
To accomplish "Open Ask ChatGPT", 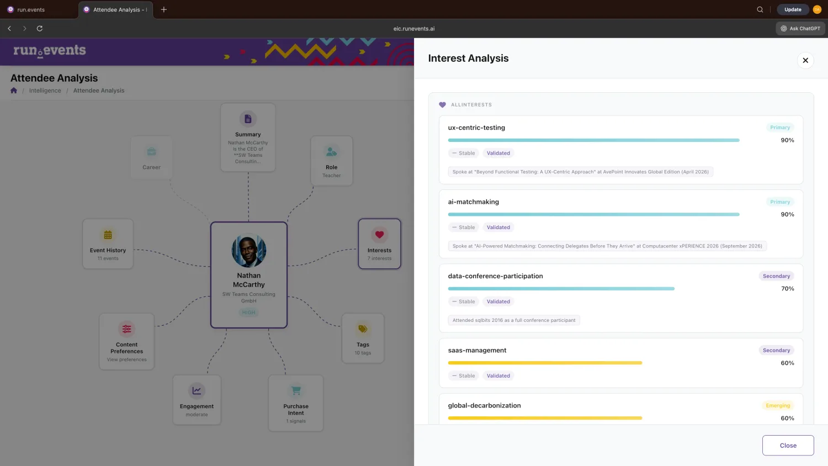I will [800, 28].
